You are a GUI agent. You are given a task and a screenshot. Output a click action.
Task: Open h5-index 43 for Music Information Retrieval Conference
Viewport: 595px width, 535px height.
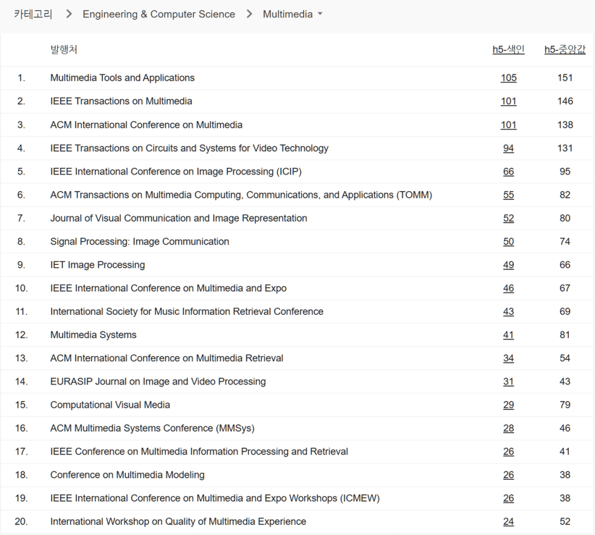pos(508,312)
